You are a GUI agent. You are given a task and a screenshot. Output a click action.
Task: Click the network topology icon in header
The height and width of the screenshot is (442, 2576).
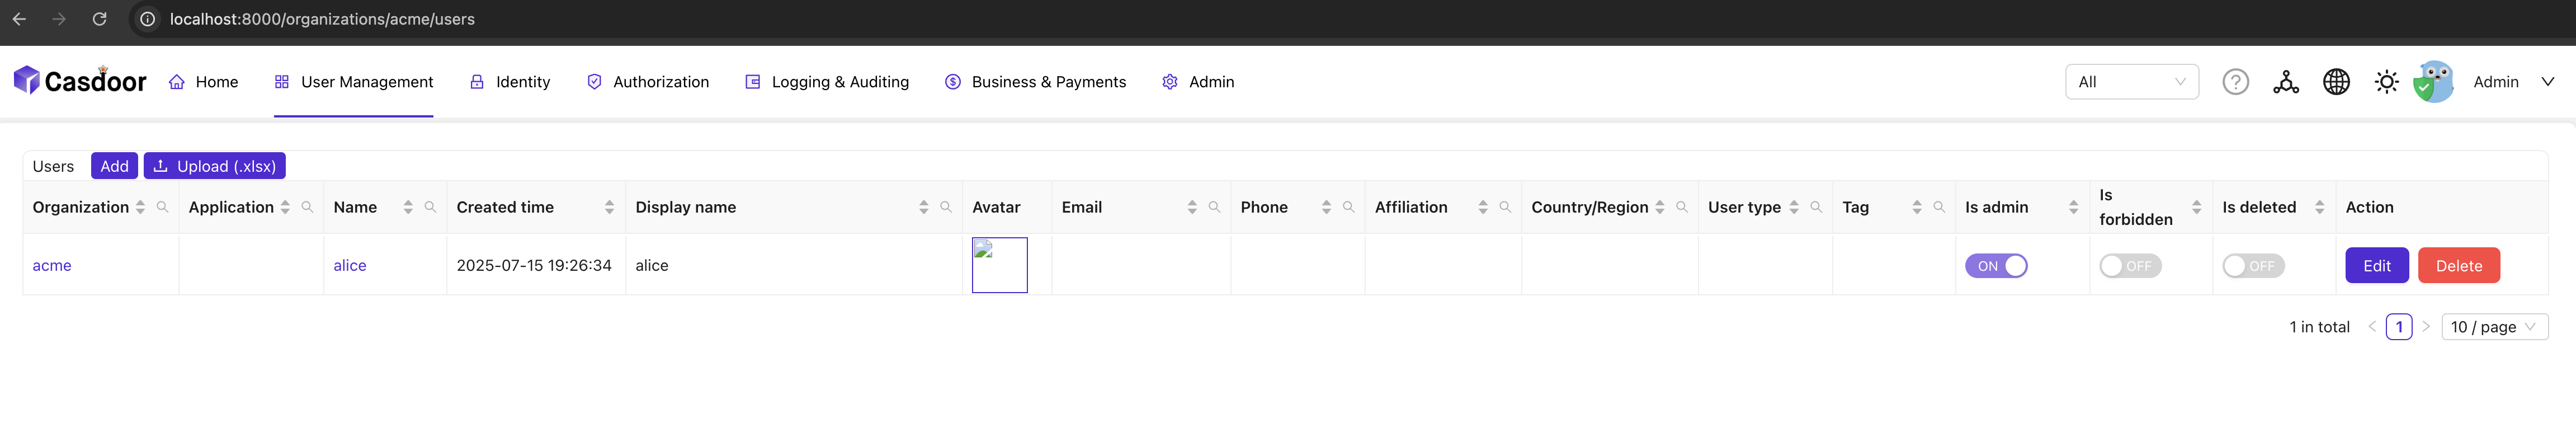click(x=2285, y=82)
